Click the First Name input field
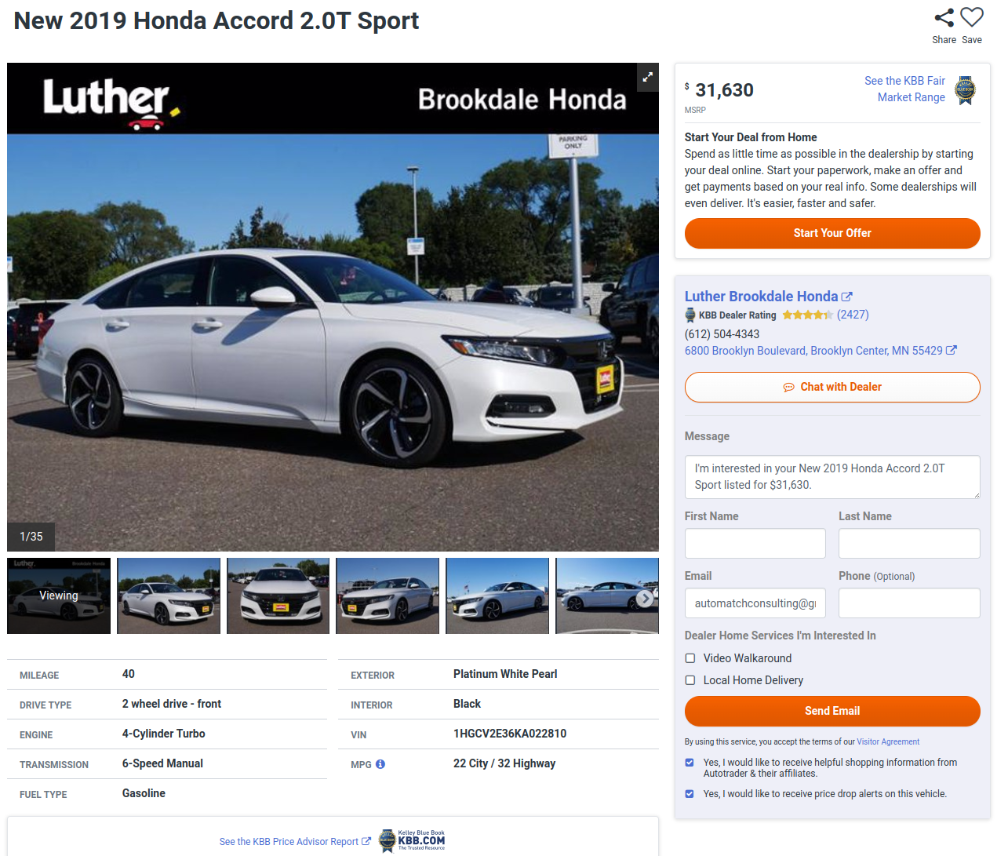The width and height of the screenshot is (1008, 856). 755,543
